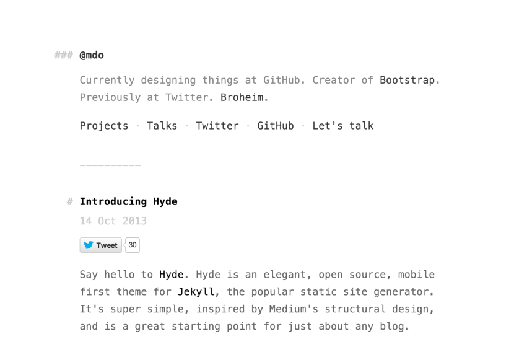
Task: Open the Twitter navigation link
Action: 217,126
